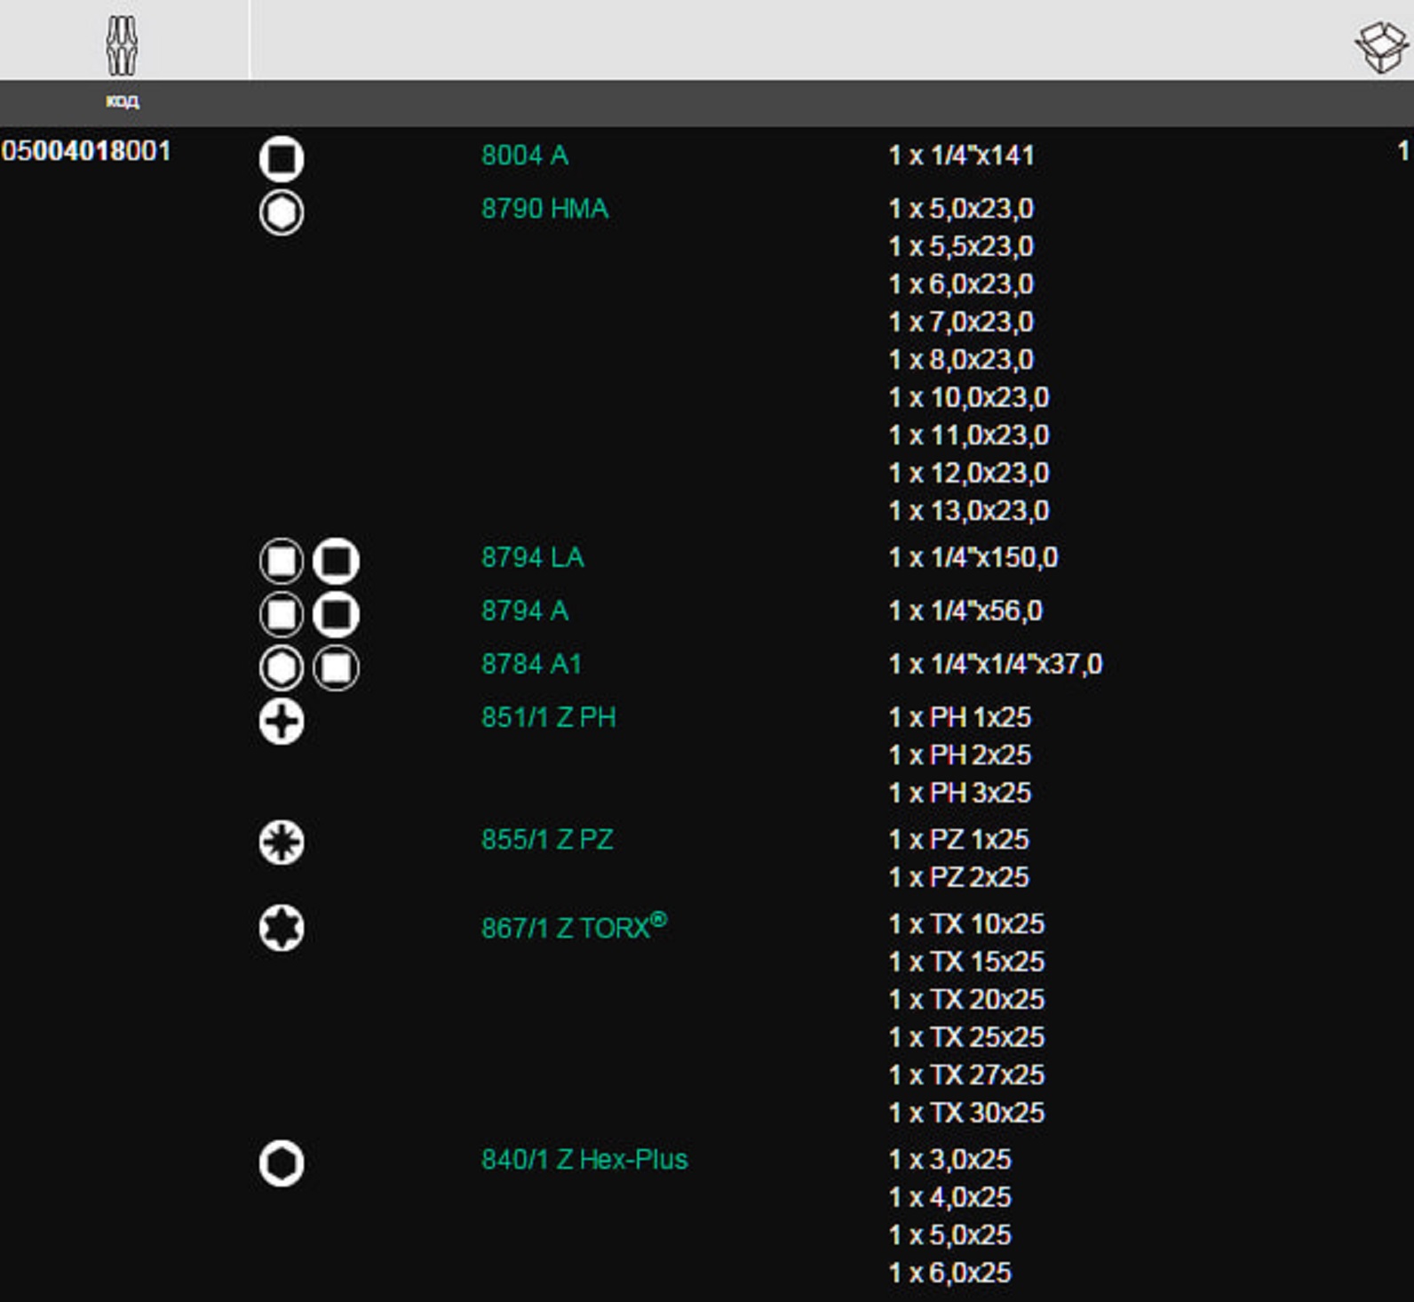
Task: Select the text 1 x 8,0x23,0
Action: 961,360
